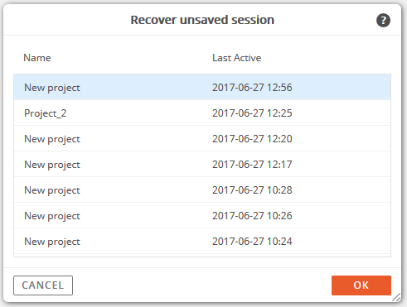The height and width of the screenshot is (307, 407).
Task: Sort sessions by Last Active column header
Action: pyautogui.click(x=236, y=58)
